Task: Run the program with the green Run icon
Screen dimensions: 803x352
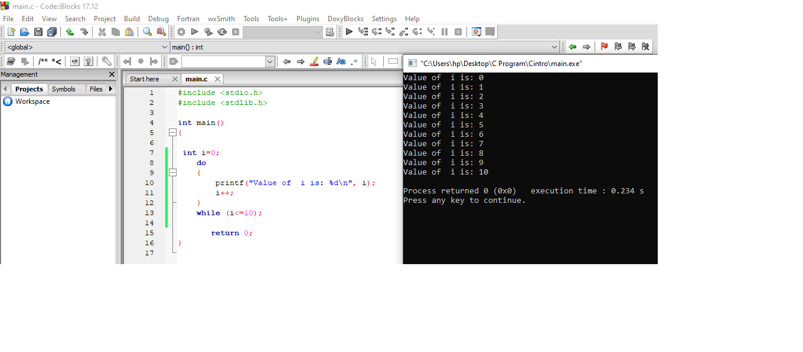Action: [195, 31]
